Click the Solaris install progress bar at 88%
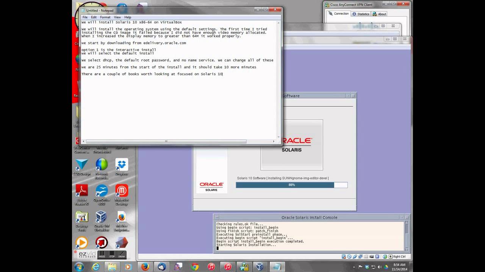485x272 pixels. (291, 185)
